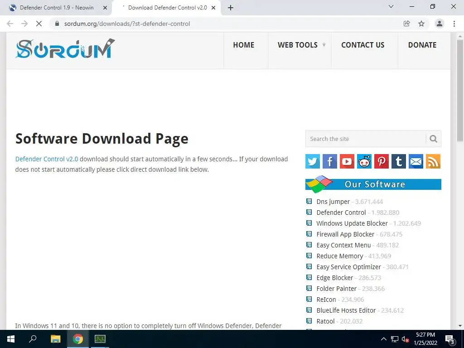This screenshot has width=464, height=348.
Task: Open the ReIcon link
Action: click(326, 300)
